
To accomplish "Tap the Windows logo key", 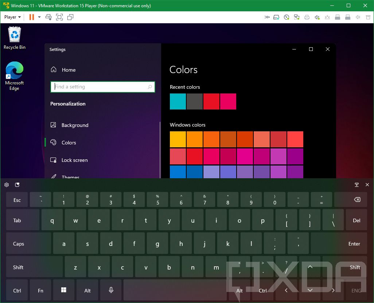I will click(x=64, y=290).
